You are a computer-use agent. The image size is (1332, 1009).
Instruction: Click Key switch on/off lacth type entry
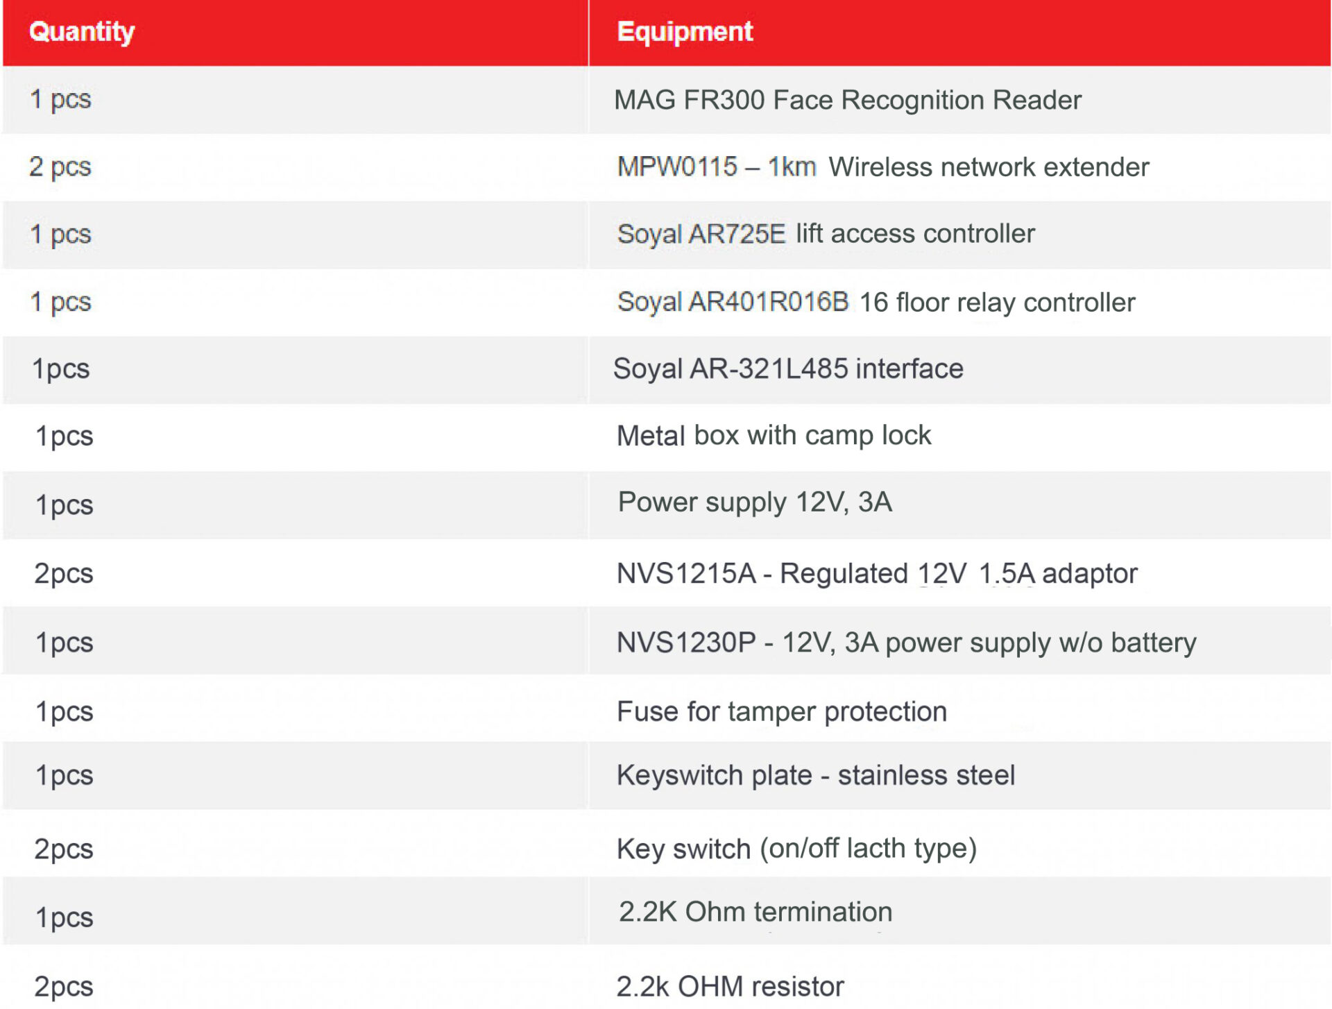click(x=796, y=849)
